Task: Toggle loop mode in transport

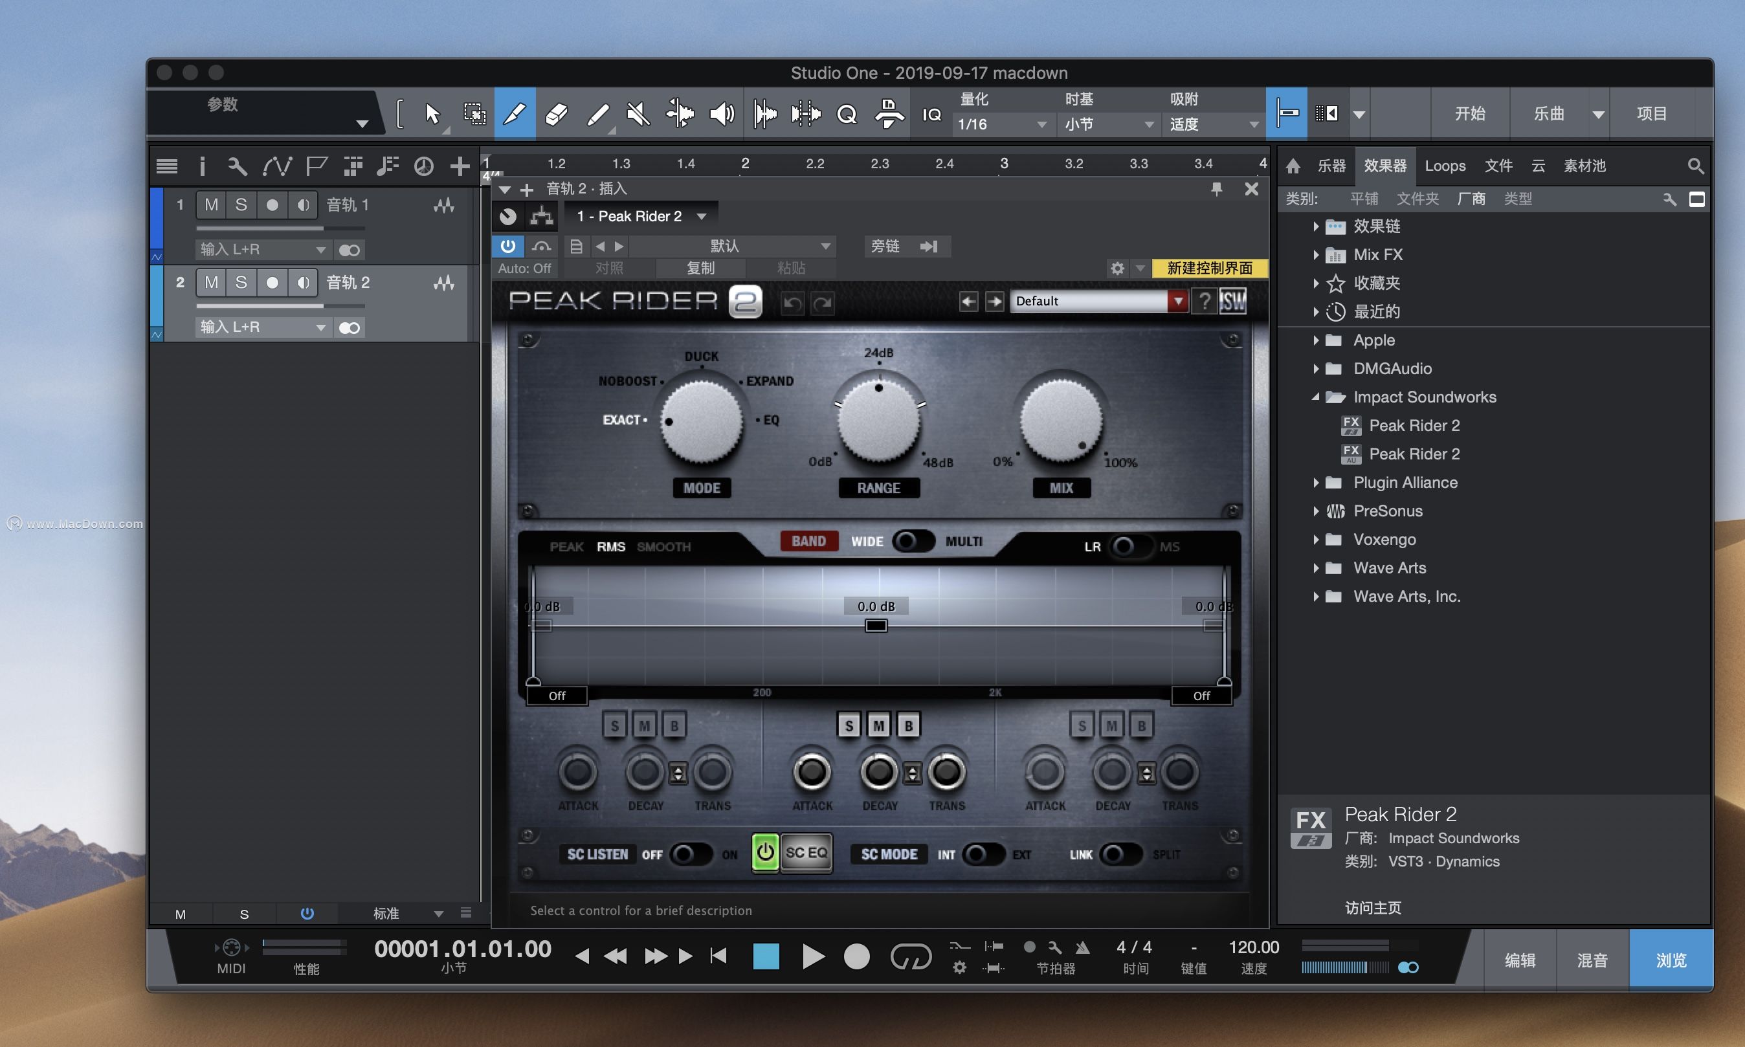Action: point(910,956)
